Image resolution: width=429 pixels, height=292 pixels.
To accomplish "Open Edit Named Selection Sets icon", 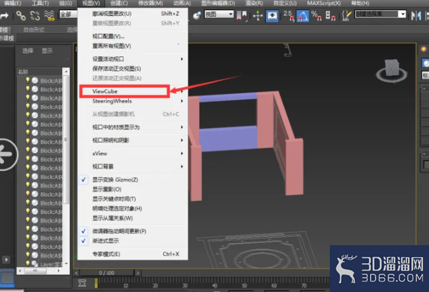I will pyautogui.click(x=346, y=16).
